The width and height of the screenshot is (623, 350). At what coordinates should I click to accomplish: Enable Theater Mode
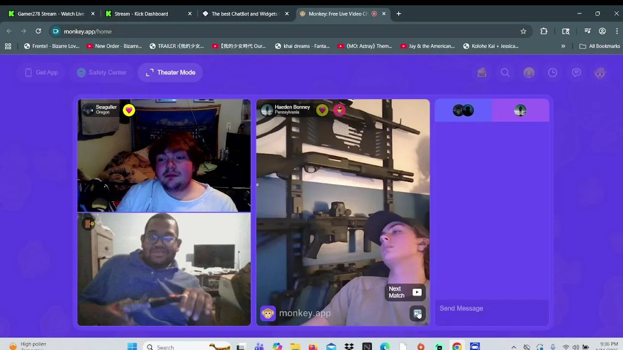[x=170, y=72]
